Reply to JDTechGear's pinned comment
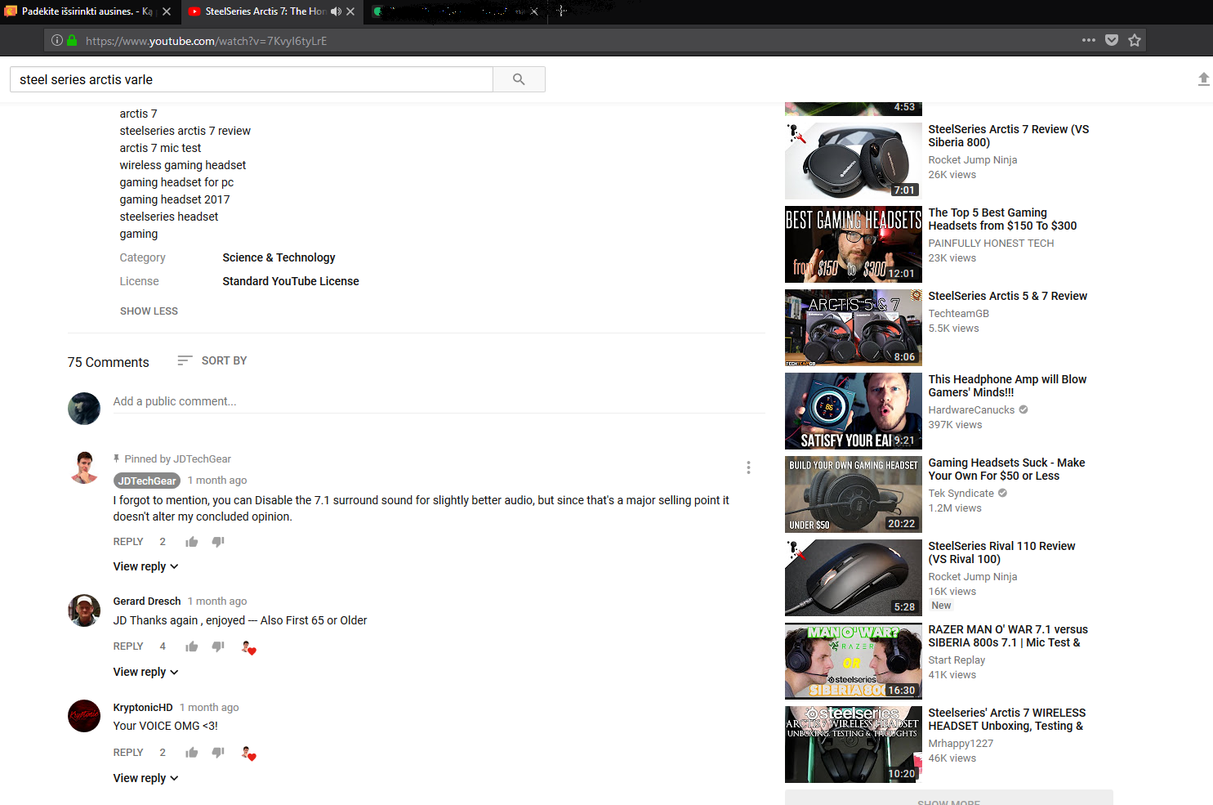Image resolution: width=1213 pixels, height=805 pixels. pos(128,542)
